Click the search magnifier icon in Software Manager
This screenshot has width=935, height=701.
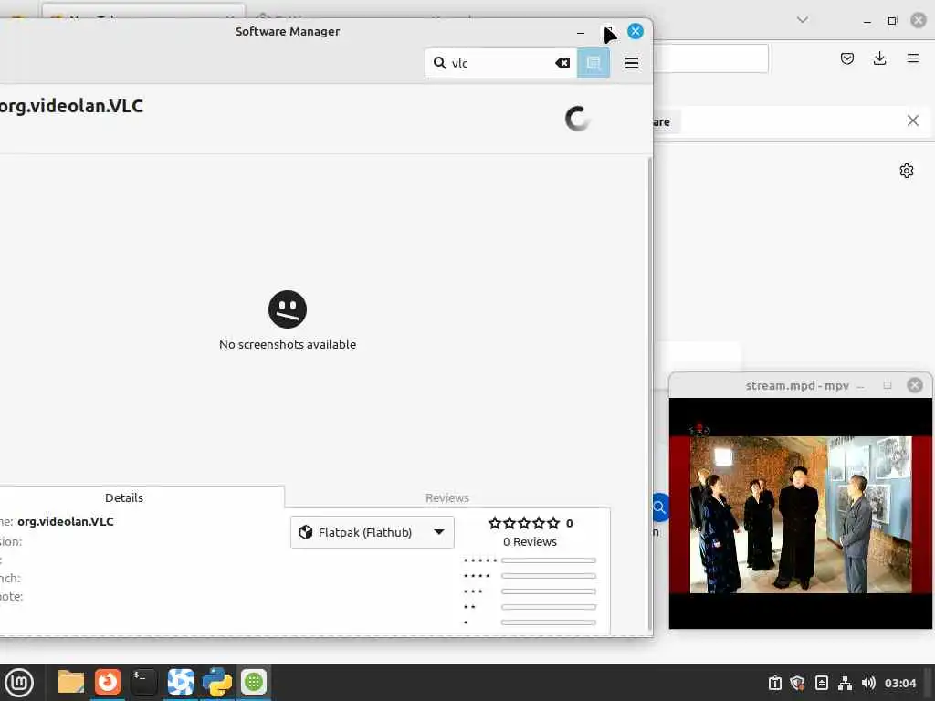tap(439, 63)
